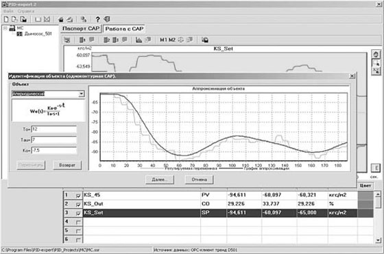
Task: Click the -65,000 value cell
Action: 312,213
